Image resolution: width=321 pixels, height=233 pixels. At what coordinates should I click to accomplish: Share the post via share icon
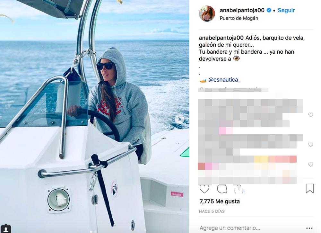239,189
